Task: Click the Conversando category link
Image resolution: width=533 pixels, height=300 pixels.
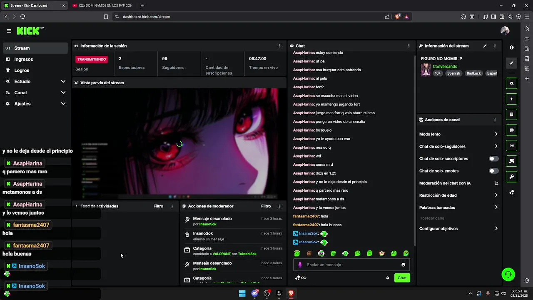Action: (445, 66)
